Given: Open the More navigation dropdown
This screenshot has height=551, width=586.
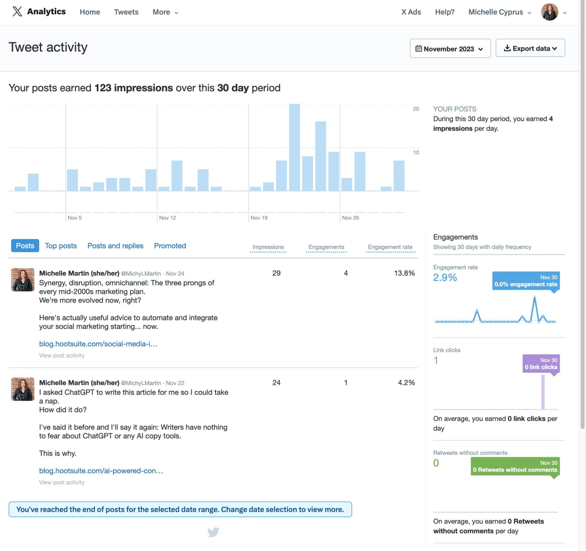Looking at the screenshot, I should pyautogui.click(x=165, y=12).
